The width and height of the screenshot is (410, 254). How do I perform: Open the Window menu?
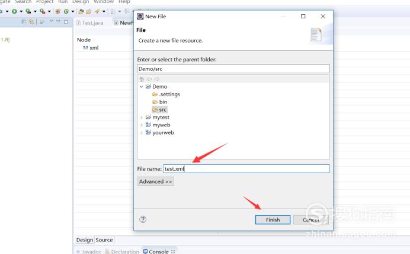pyautogui.click(x=104, y=2)
